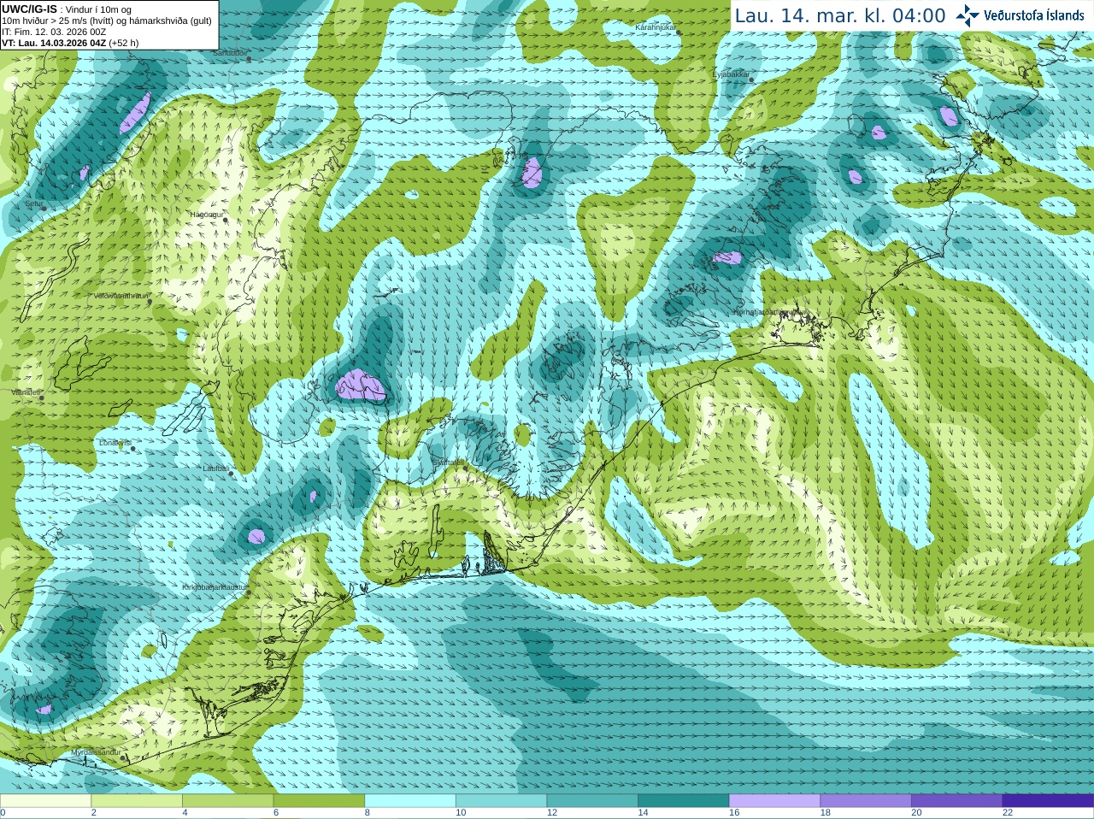This screenshot has width=1094, height=819.
Task: Click the legend value '16'
Action: (733, 813)
